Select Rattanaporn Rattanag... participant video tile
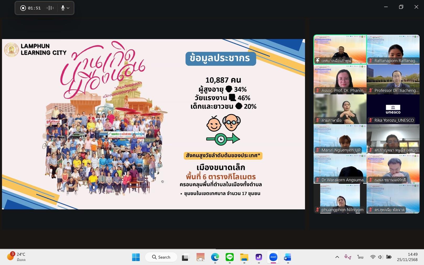Image resolution: width=424 pixels, height=265 pixels. [393, 49]
